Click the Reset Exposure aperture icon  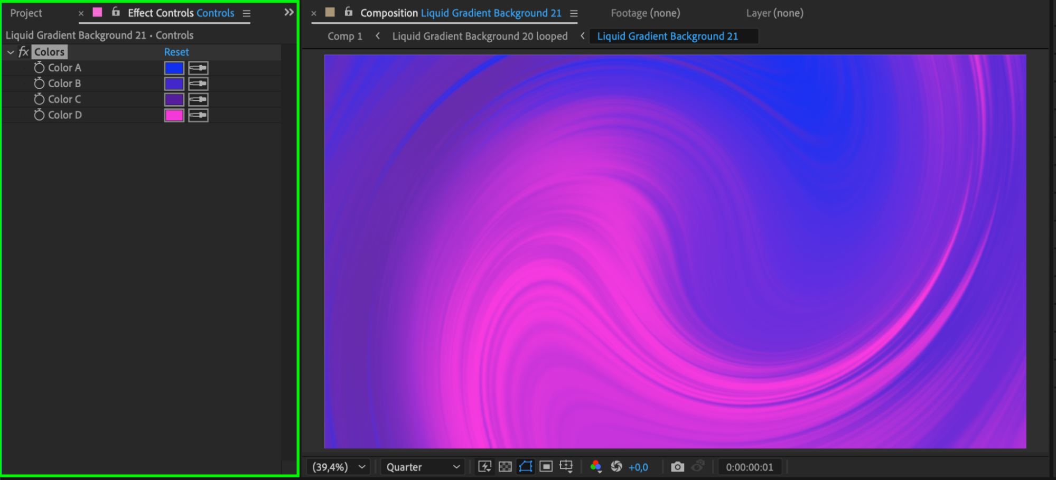pos(616,466)
